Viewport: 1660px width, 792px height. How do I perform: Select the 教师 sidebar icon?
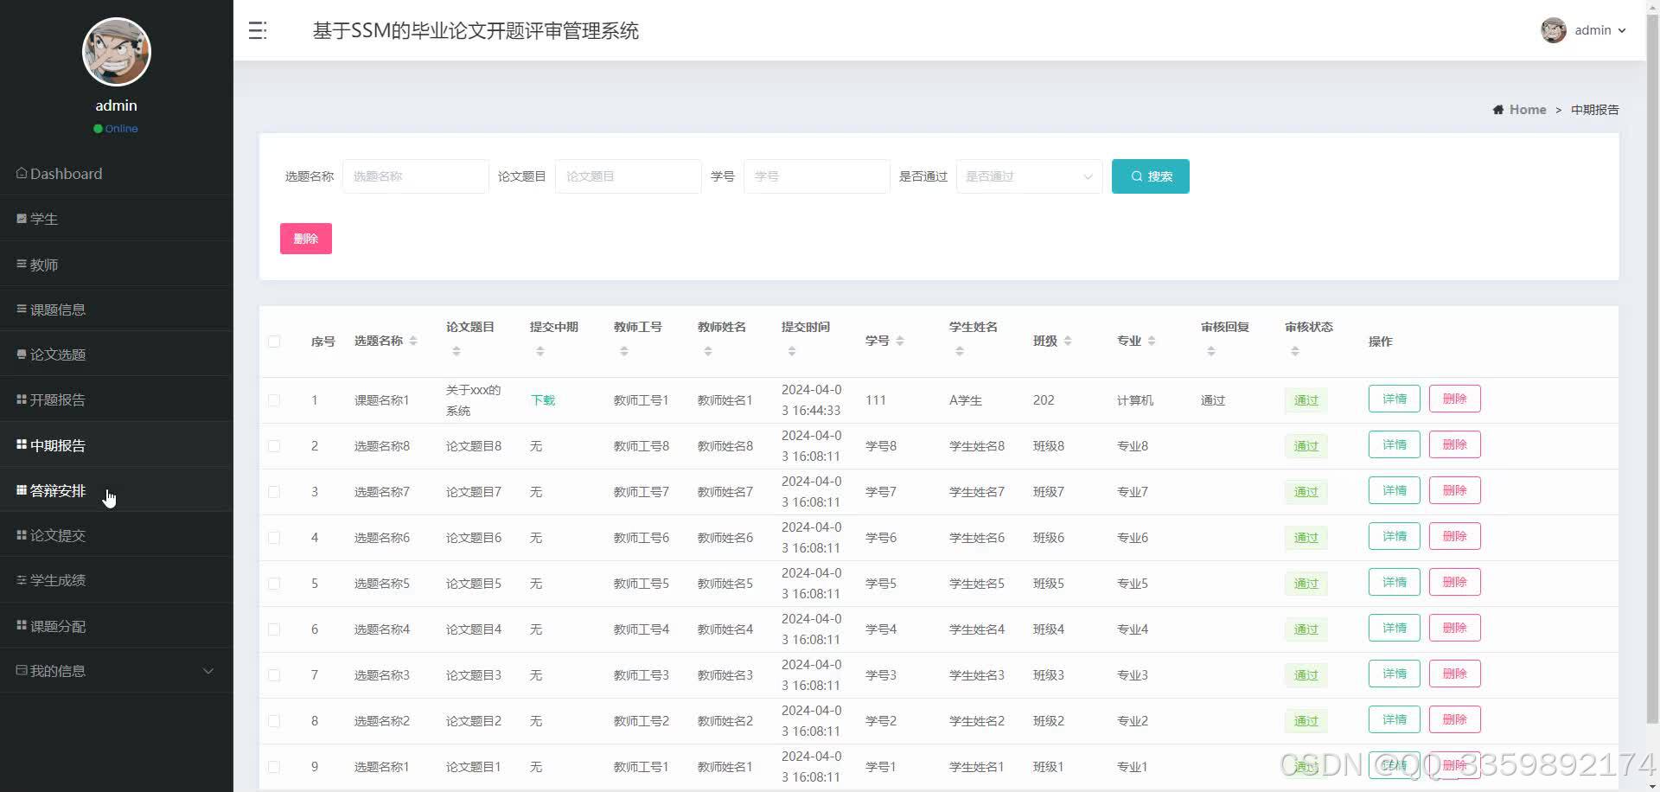[x=22, y=264]
